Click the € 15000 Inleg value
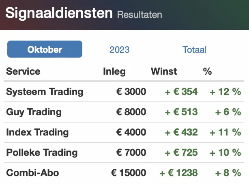249x185 pixels. pos(129,172)
